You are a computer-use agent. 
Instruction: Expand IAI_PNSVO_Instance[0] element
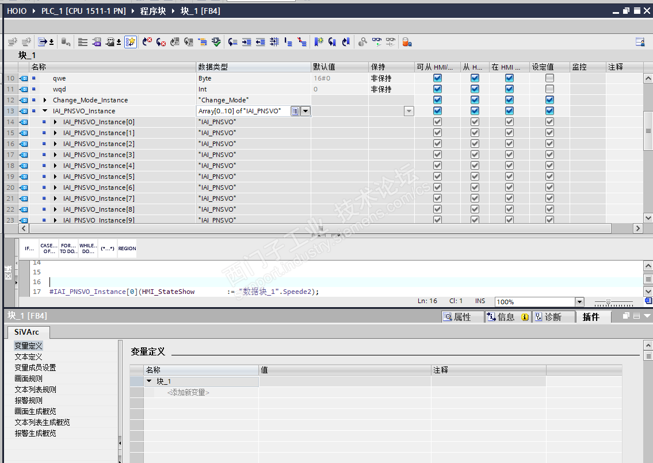55,122
